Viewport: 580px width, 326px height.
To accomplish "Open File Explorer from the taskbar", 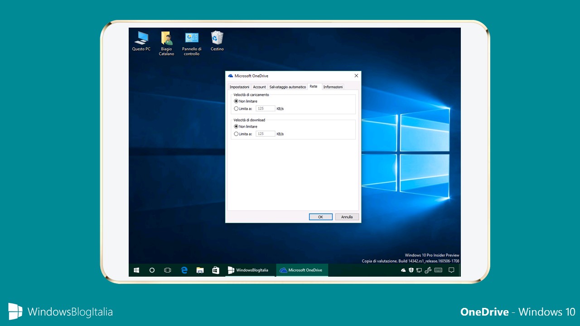I will (x=200, y=270).
